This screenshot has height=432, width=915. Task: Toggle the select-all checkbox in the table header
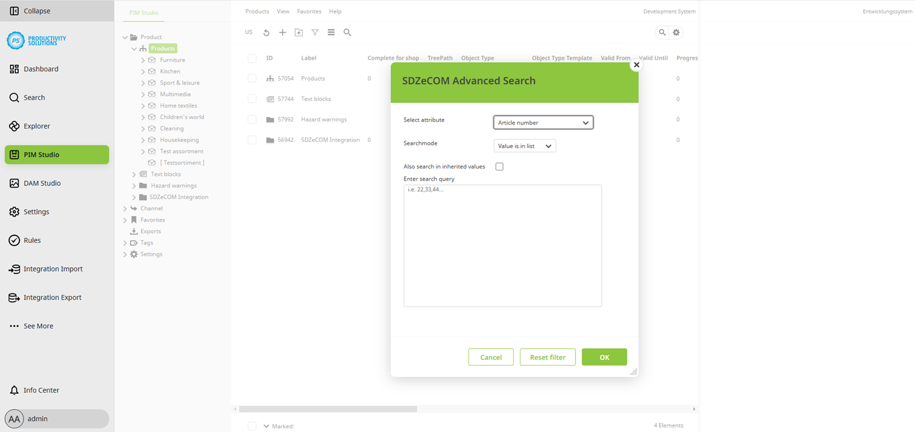tap(252, 59)
